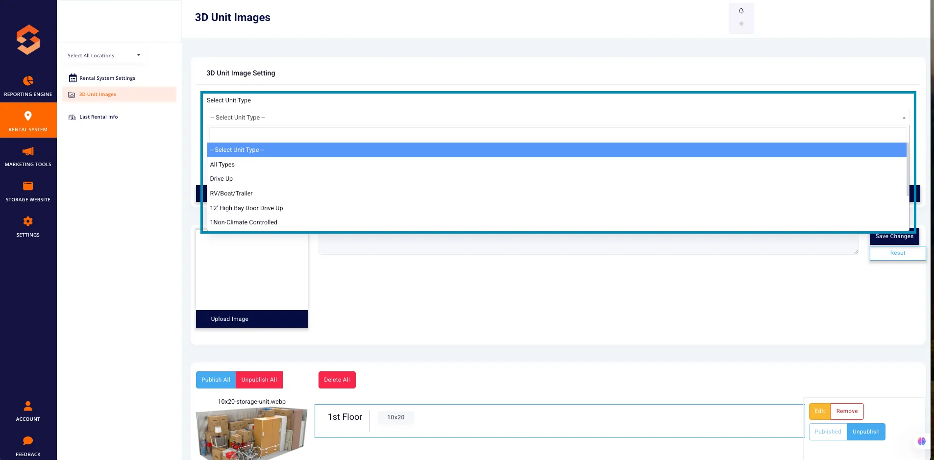Image resolution: width=934 pixels, height=460 pixels.
Task: Click the orange app logo
Action: [28, 39]
